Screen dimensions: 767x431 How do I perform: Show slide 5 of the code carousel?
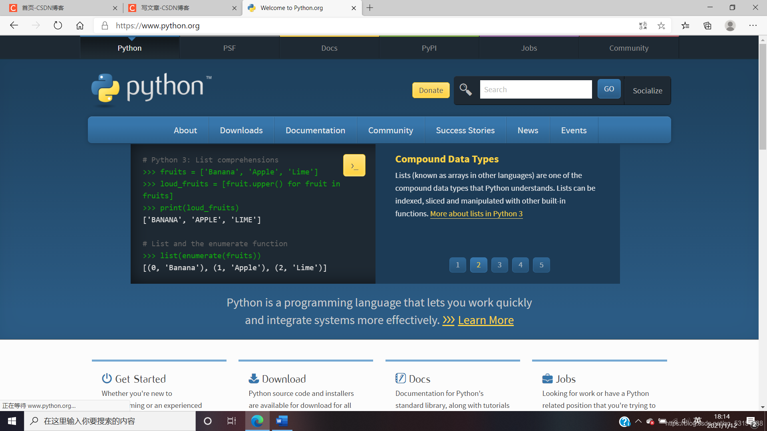[x=541, y=265]
